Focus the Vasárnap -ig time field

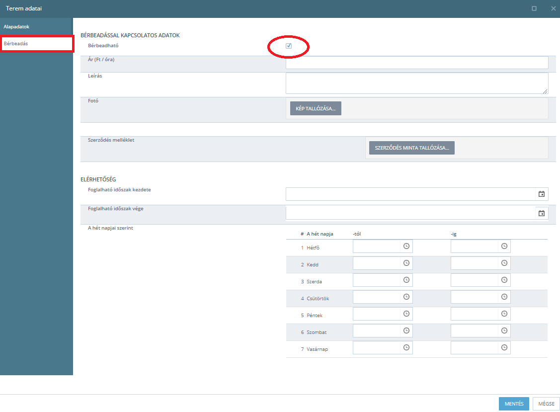474,348
